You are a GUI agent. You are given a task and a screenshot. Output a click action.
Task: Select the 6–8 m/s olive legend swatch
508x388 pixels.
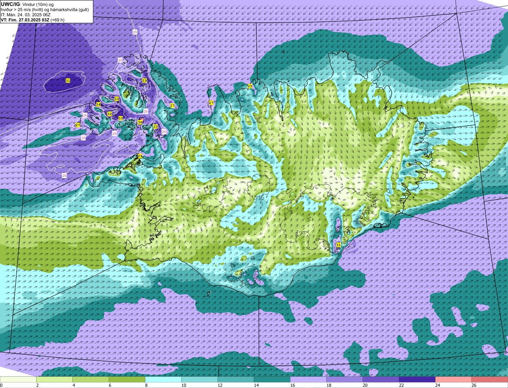click(x=127, y=379)
